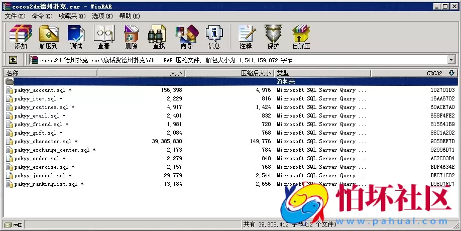Select the parent folder '..' row
Screen dimensions: 461x231
click(230, 81)
